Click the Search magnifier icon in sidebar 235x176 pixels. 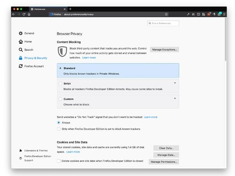pos(21,50)
